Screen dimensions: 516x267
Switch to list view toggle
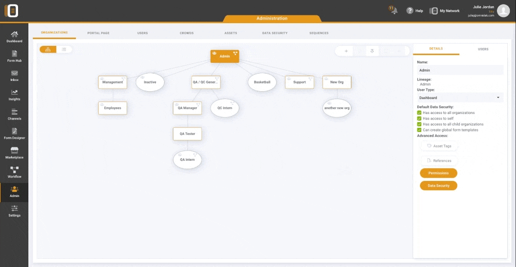pyautogui.click(x=64, y=49)
